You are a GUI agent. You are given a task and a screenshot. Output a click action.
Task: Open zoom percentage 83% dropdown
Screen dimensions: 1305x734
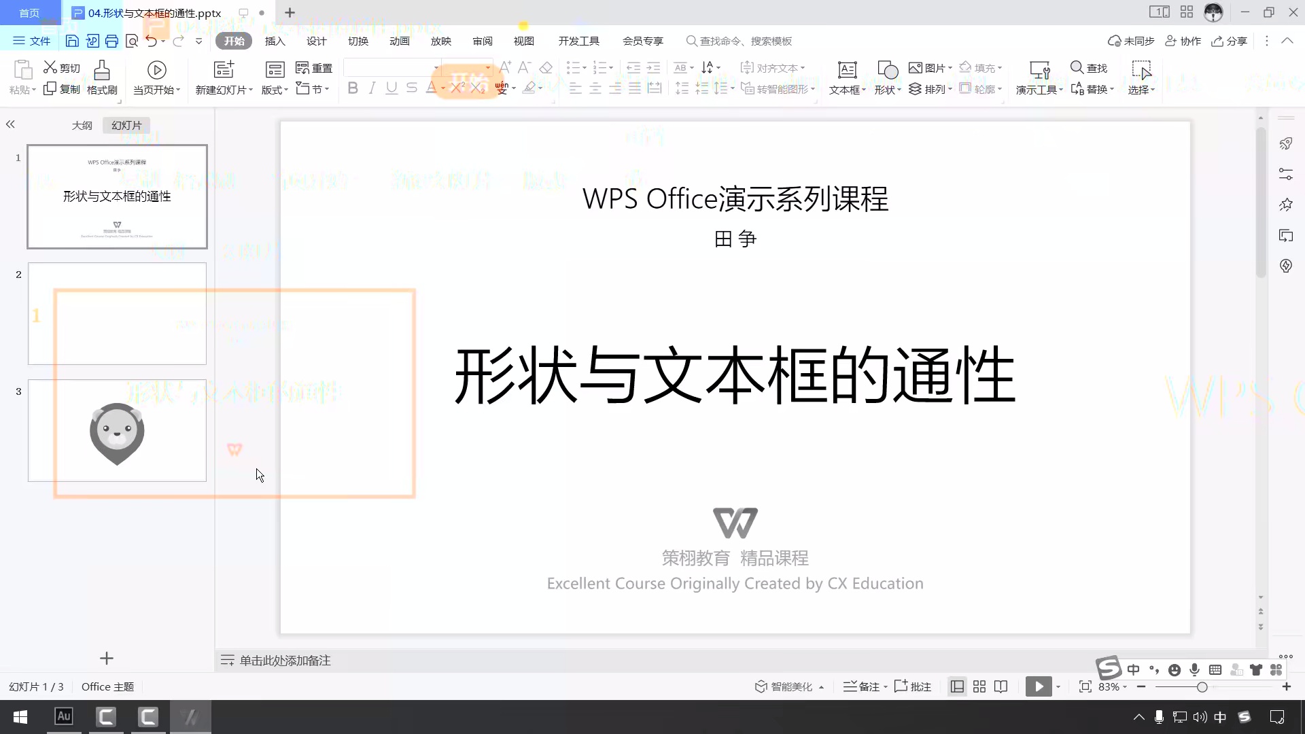(x=1113, y=686)
